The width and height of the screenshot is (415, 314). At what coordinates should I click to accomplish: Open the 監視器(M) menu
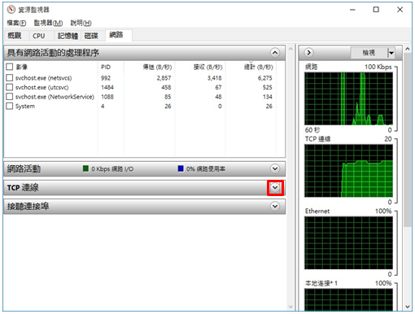click(x=48, y=23)
